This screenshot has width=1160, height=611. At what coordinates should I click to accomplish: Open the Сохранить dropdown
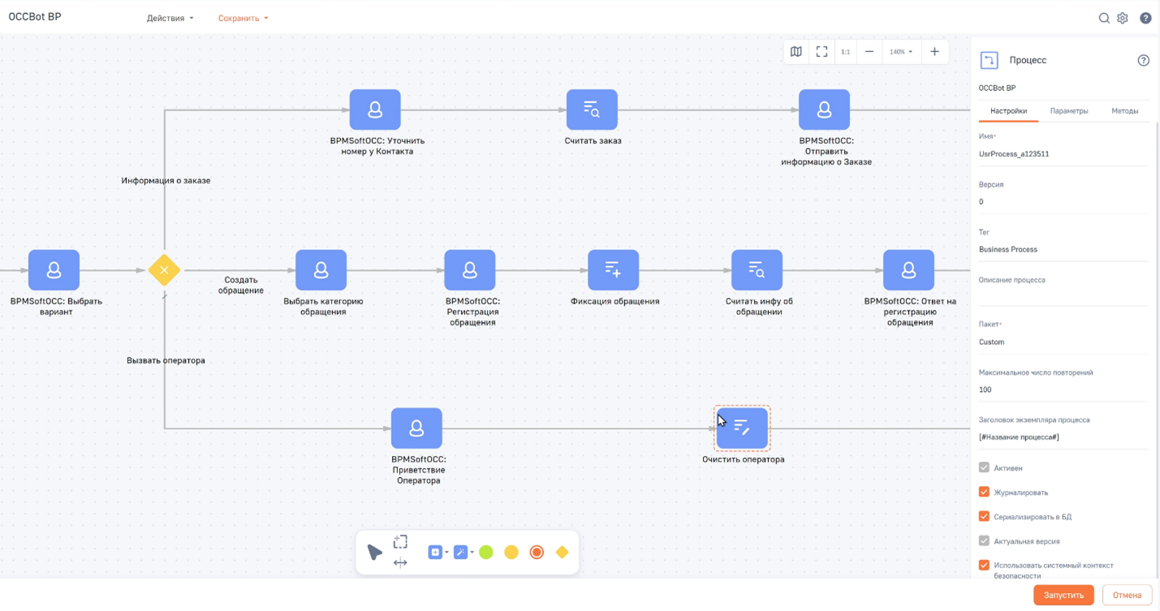click(243, 18)
